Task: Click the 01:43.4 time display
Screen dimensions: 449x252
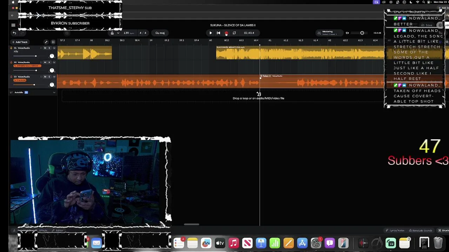Action: point(249,33)
